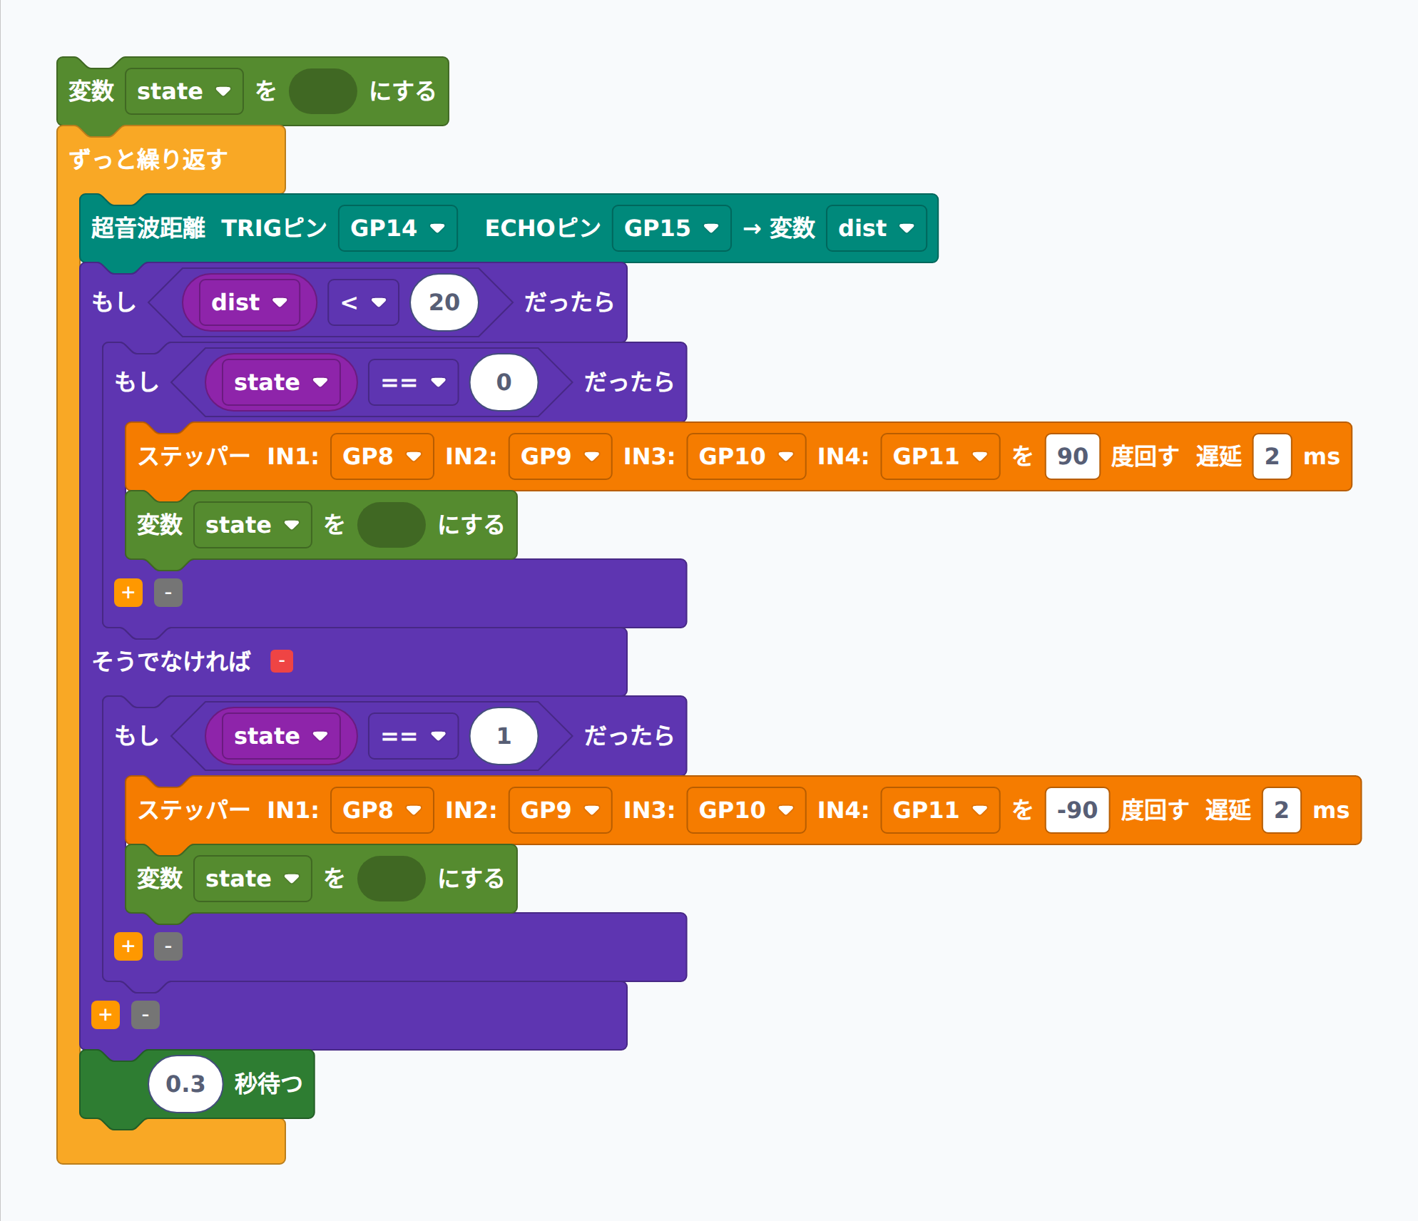Select the 秒待つ wait block label

pos(268,1084)
